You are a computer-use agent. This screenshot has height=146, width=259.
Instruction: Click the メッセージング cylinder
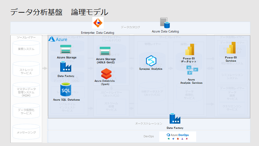click(26, 132)
